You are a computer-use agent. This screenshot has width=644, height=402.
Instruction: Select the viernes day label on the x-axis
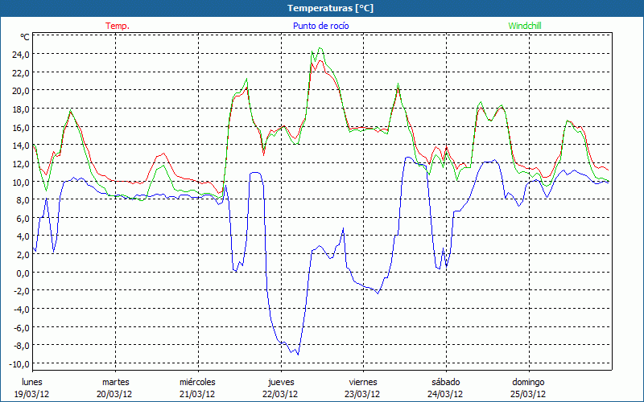(x=363, y=382)
